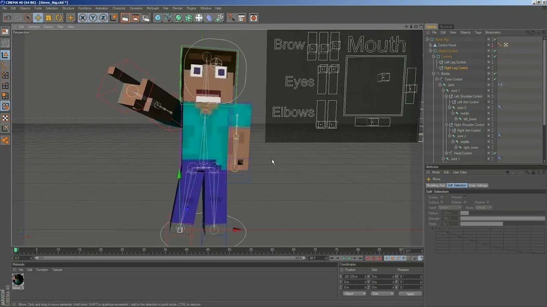This screenshot has height=307, width=547.
Task: Open Object Manager Tags menu
Action: (x=478, y=32)
